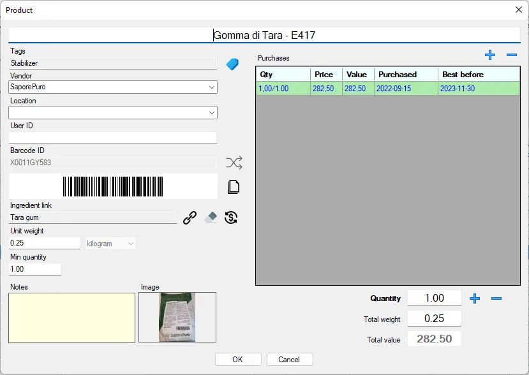Image resolution: width=529 pixels, height=375 pixels.
Task: Click purchased date cell 2022-09-15
Action: (x=406, y=89)
